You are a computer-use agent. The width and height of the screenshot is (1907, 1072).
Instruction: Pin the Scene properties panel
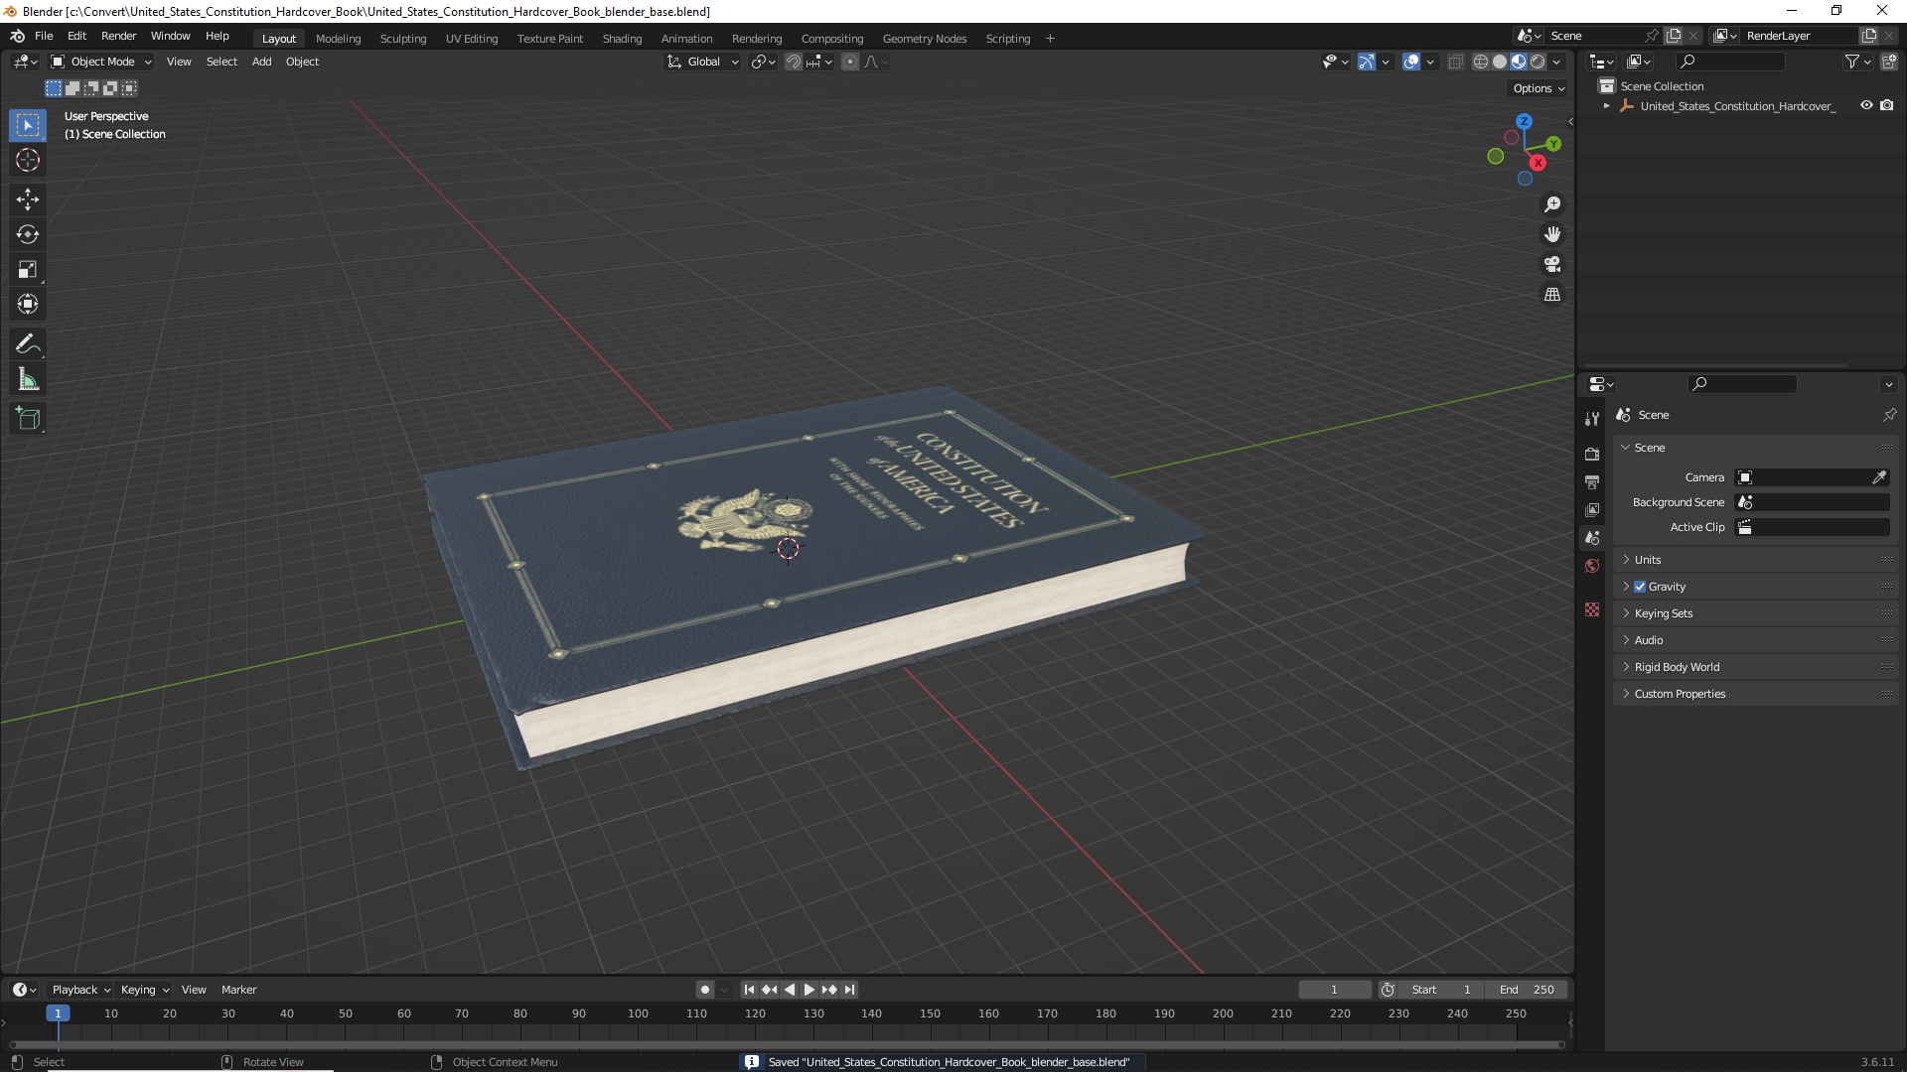[1889, 415]
